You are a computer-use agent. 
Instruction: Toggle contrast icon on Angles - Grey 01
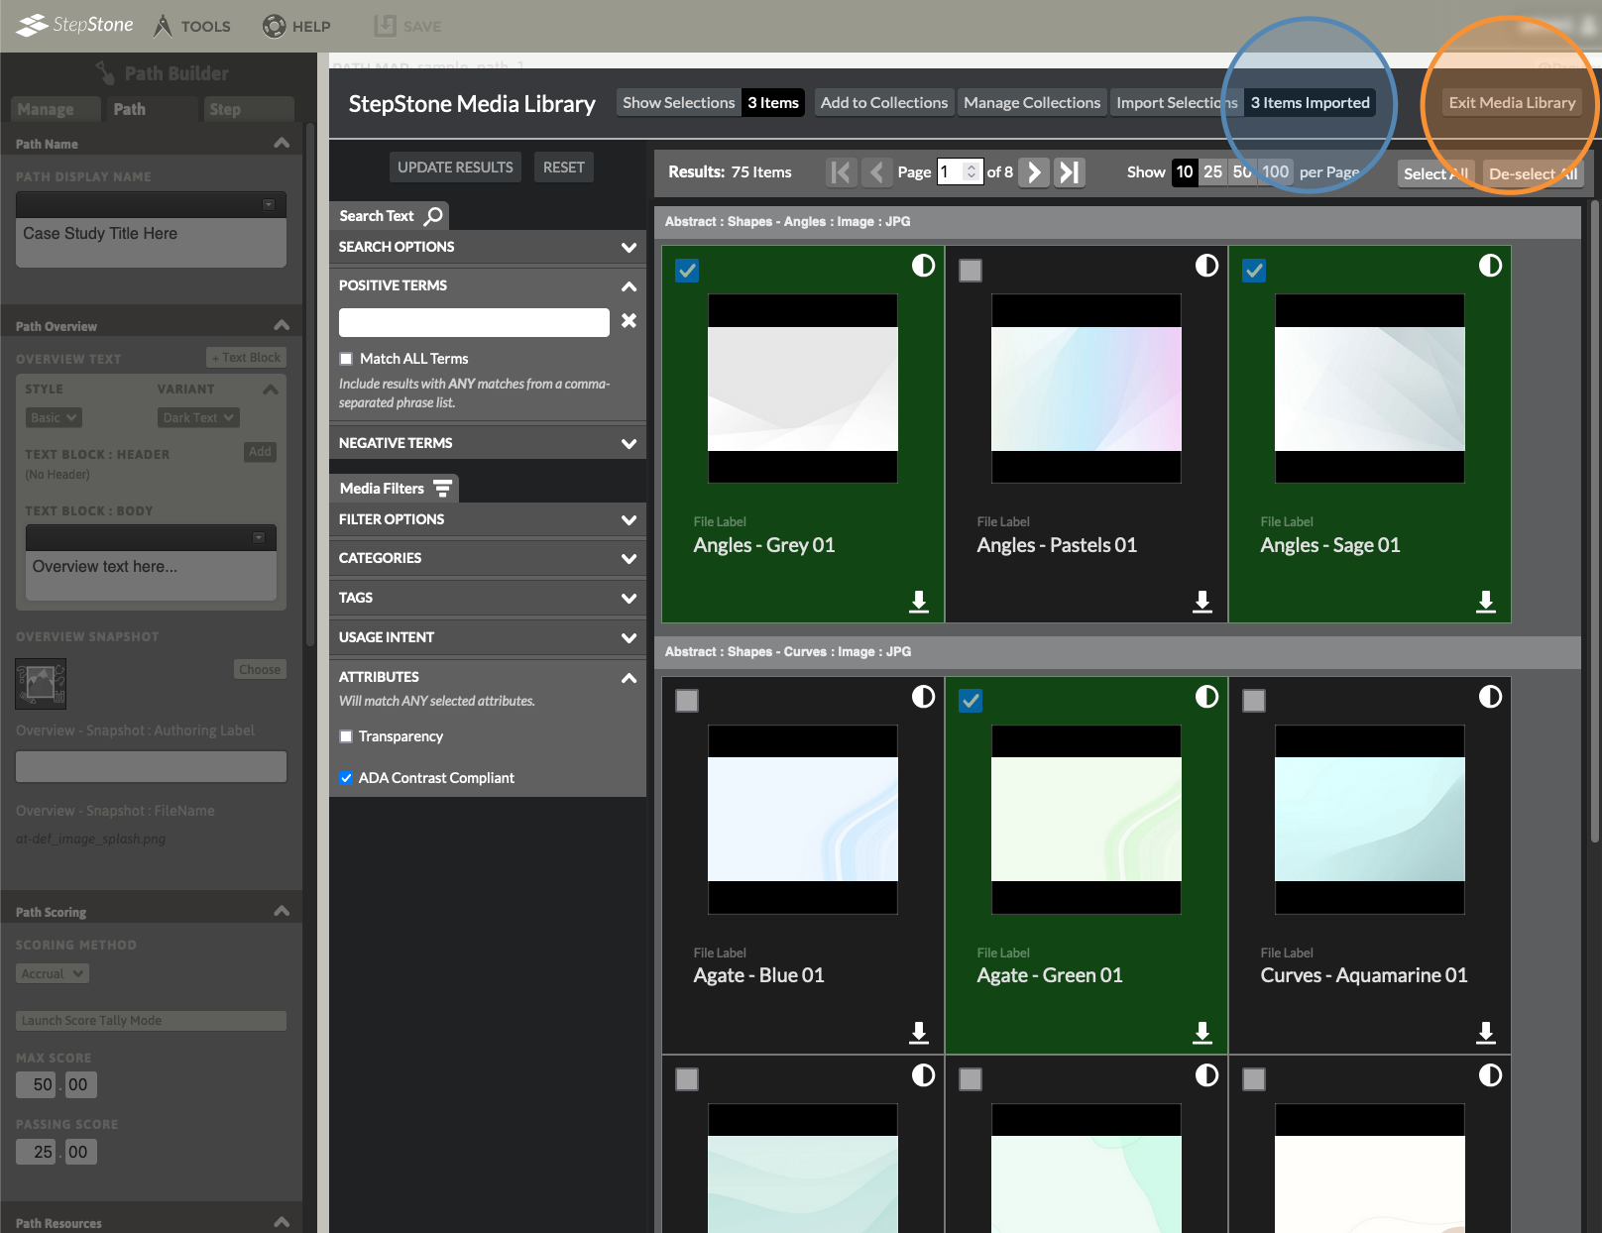923,266
